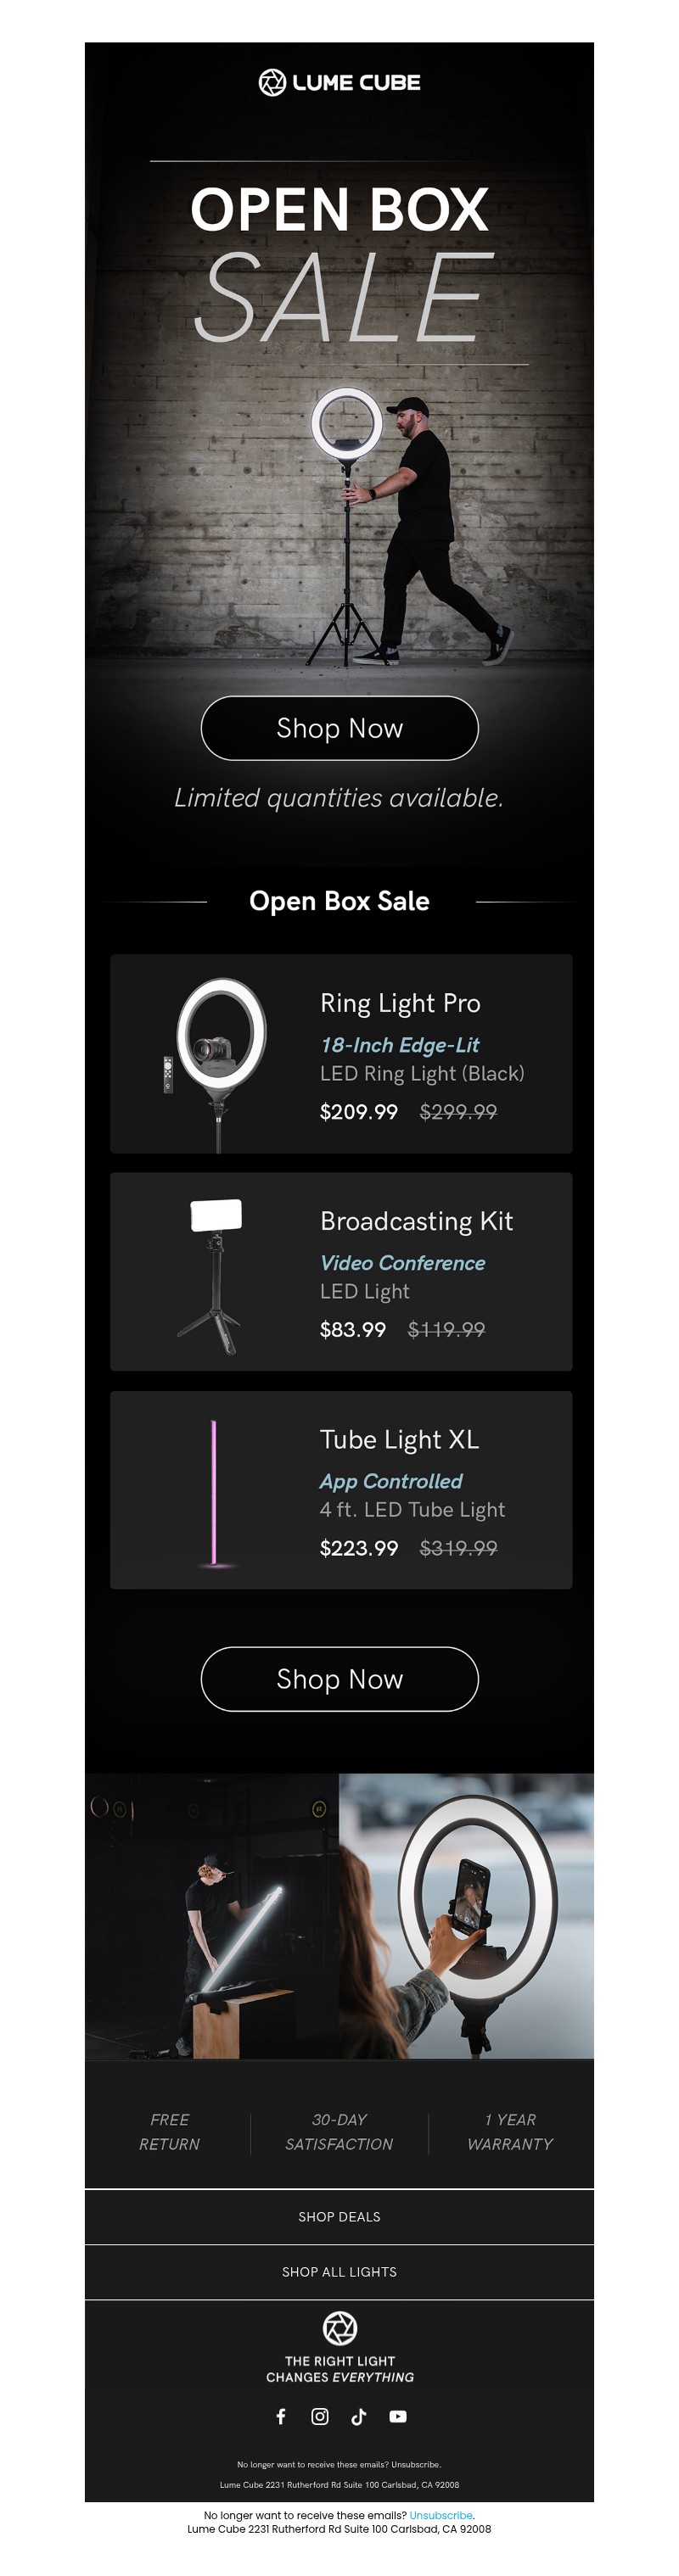
Task: Open the Instagram social icon
Action: click(320, 2416)
